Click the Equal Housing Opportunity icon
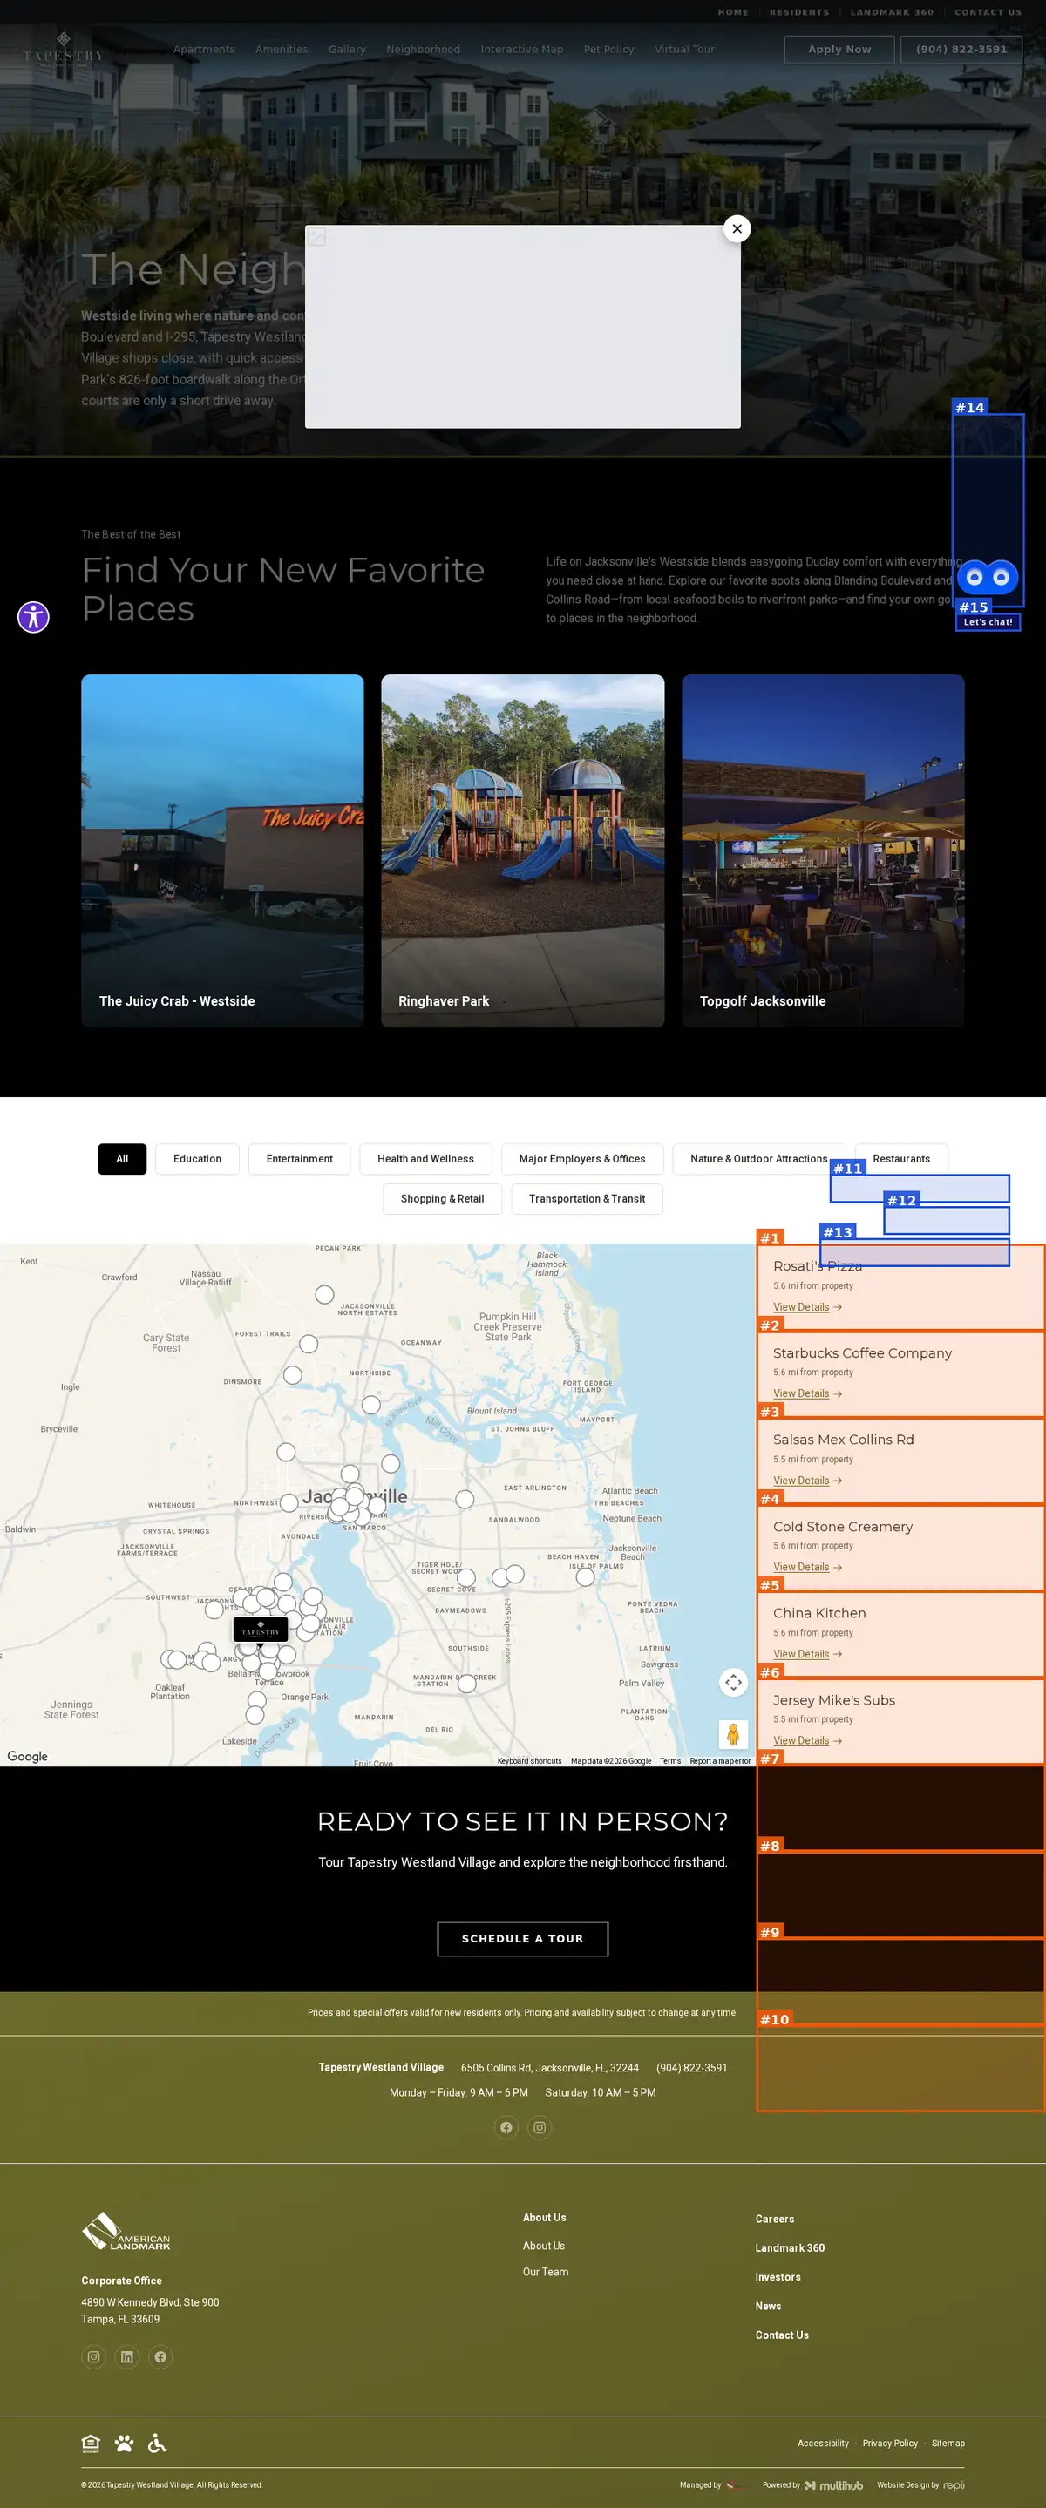Image resolution: width=1046 pixels, height=2508 pixels. pyautogui.click(x=91, y=2443)
